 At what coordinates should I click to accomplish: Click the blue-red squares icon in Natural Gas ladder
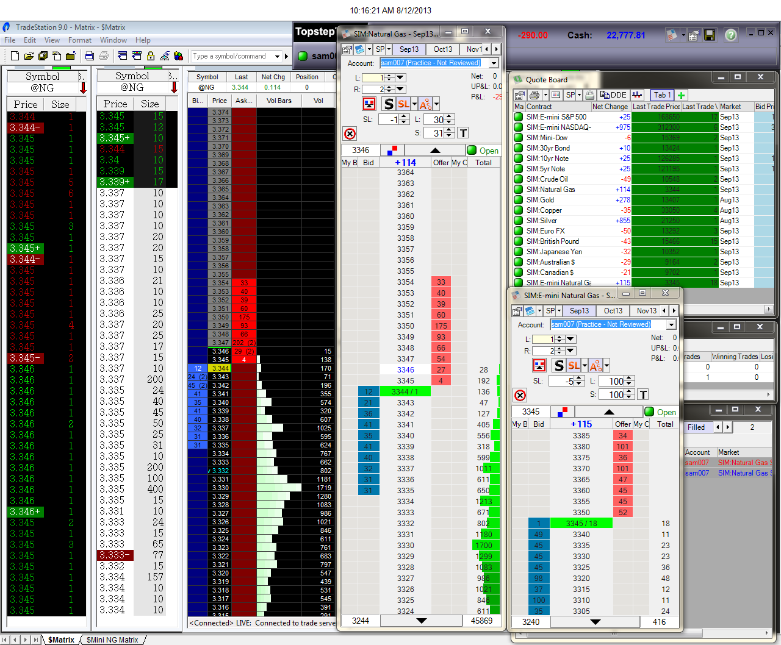pos(392,150)
